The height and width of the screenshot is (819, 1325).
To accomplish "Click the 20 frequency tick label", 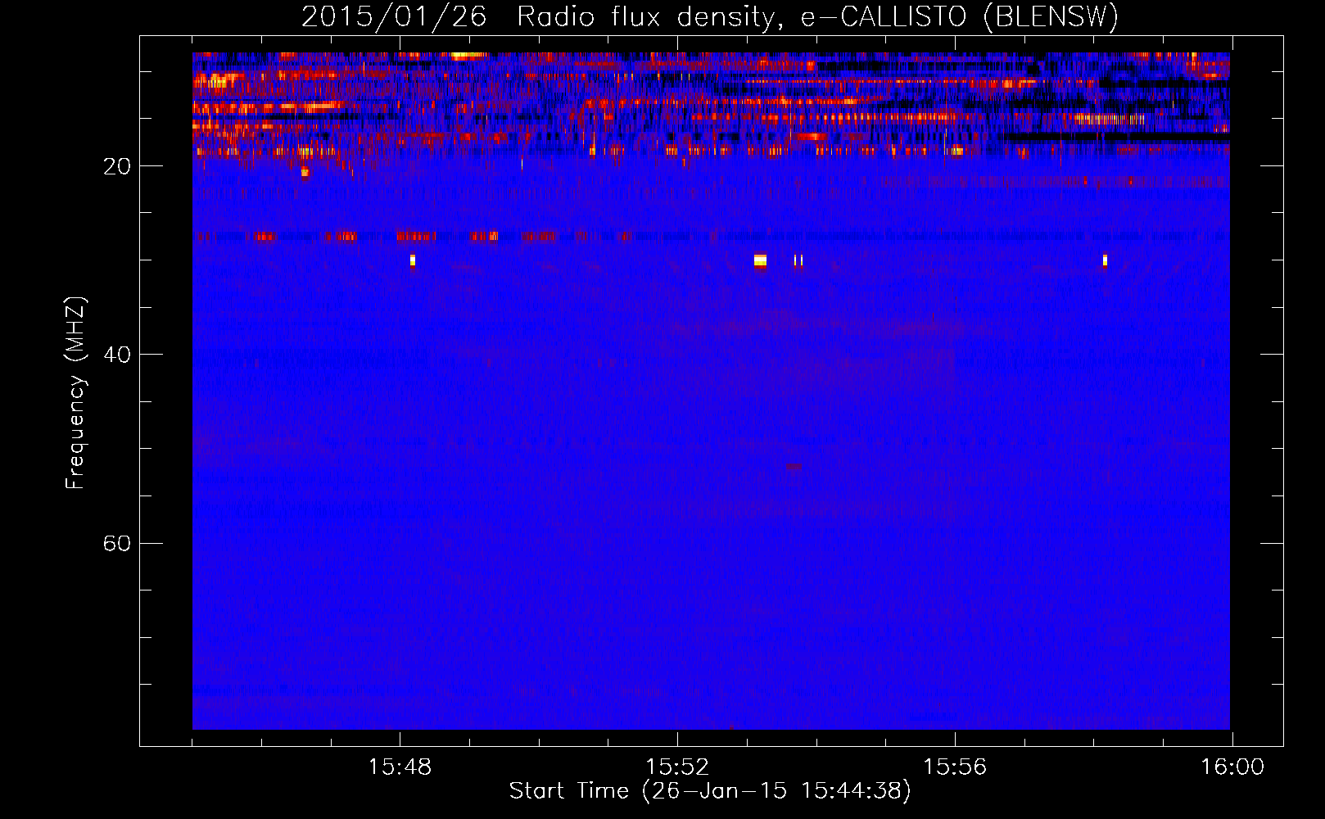I will [x=117, y=167].
